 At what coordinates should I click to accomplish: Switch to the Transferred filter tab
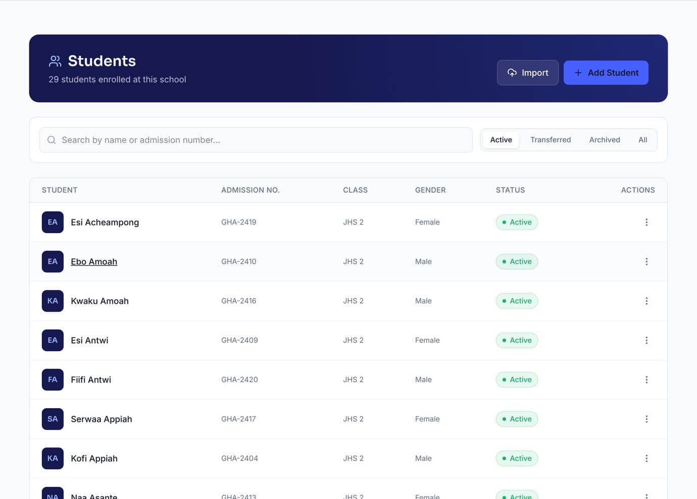pyautogui.click(x=551, y=140)
